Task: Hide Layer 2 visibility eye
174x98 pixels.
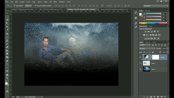Action: (x=140, y=69)
